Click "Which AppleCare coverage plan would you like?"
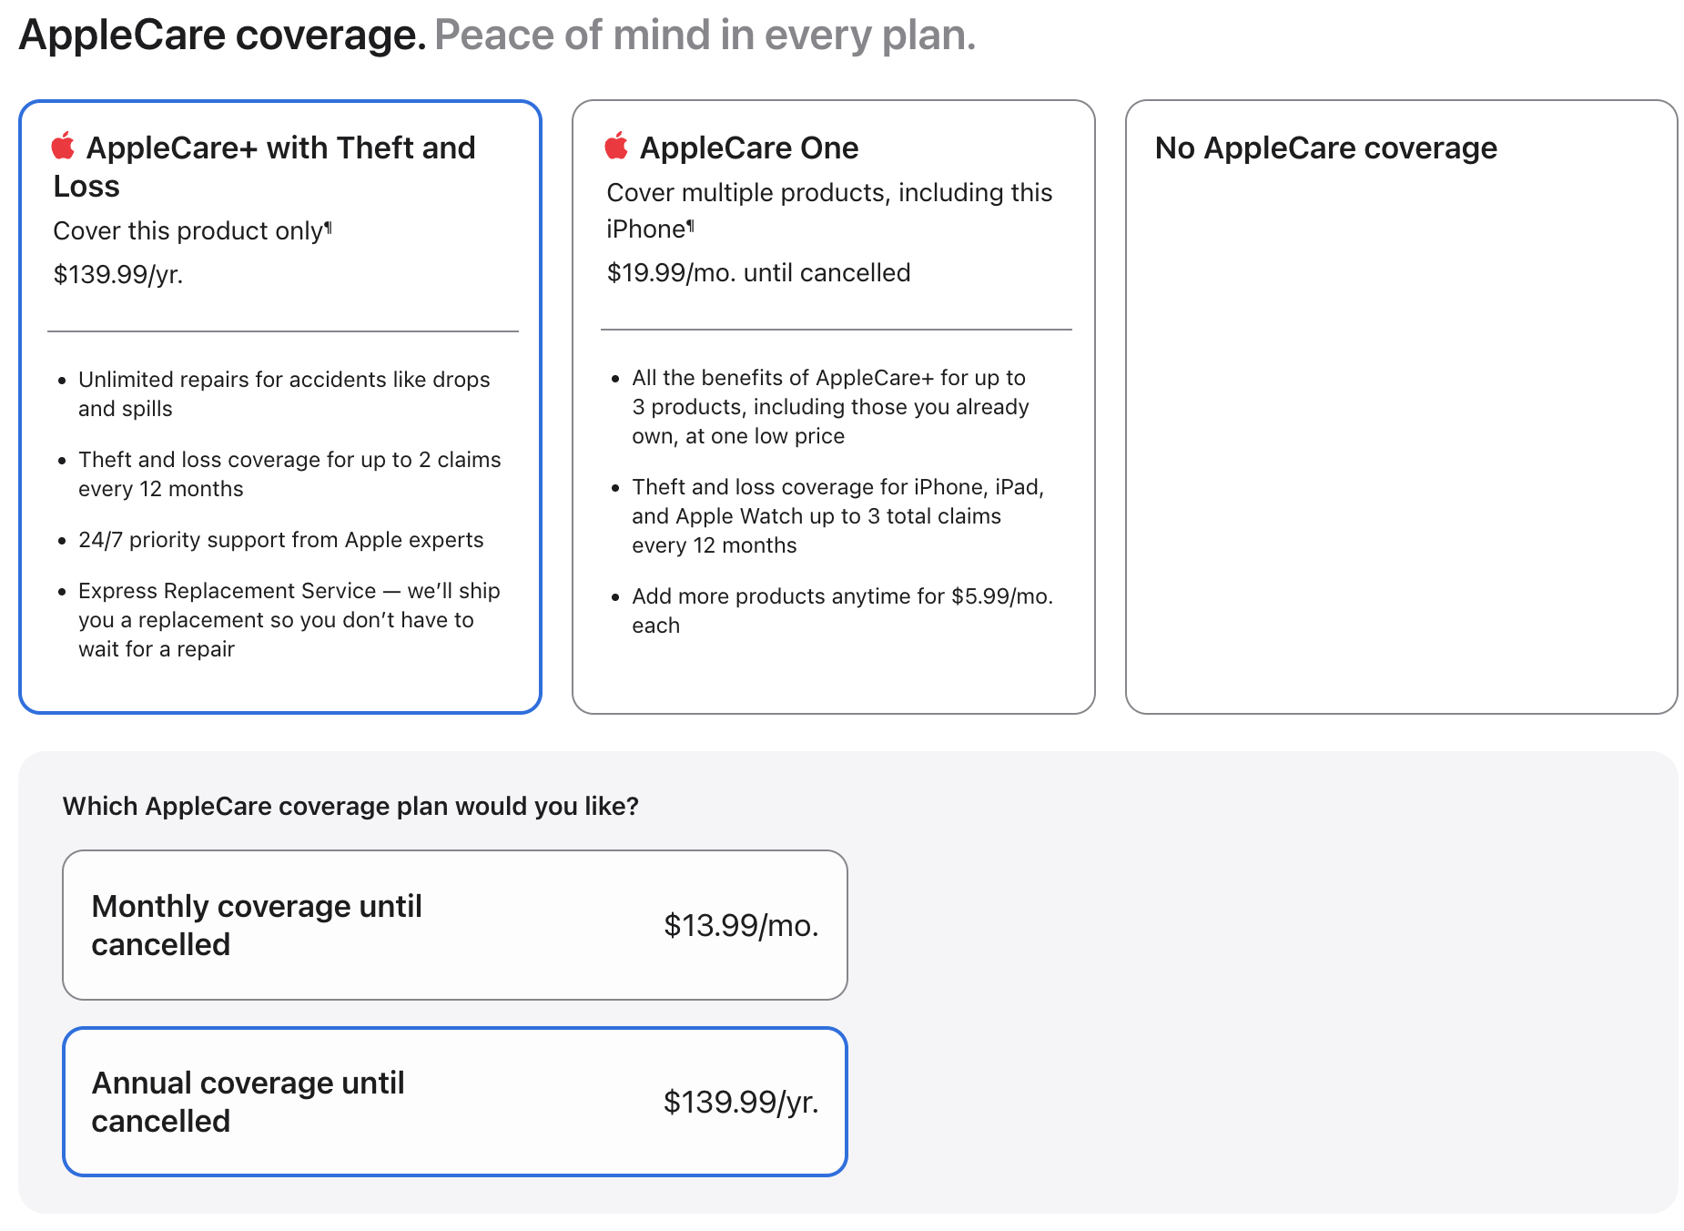This screenshot has width=1684, height=1231. (350, 807)
